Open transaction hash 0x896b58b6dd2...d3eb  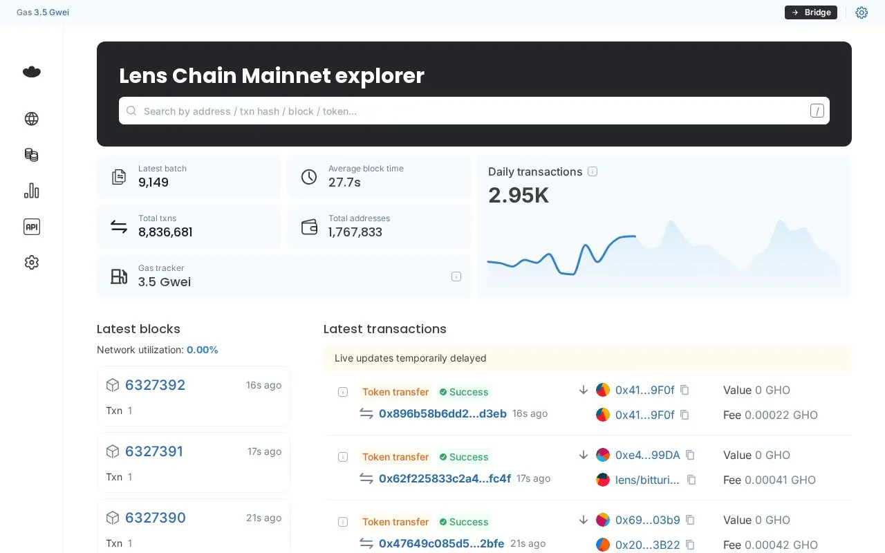(442, 413)
